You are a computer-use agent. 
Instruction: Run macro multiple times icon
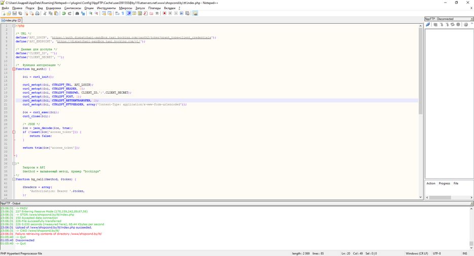point(181,13)
